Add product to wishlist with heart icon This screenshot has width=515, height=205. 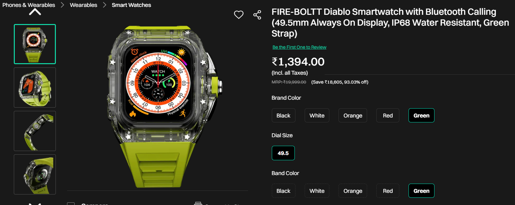point(239,14)
